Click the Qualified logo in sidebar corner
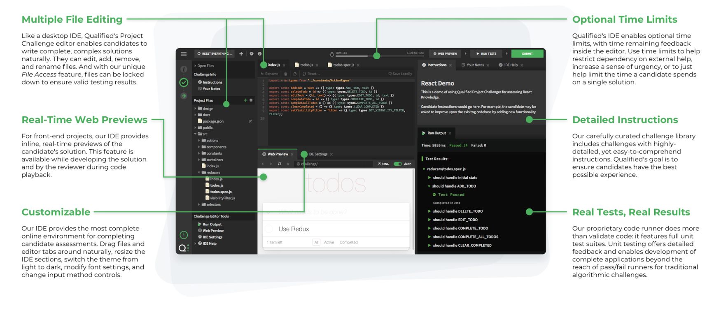The width and height of the screenshot is (707, 329). tap(184, 248)
